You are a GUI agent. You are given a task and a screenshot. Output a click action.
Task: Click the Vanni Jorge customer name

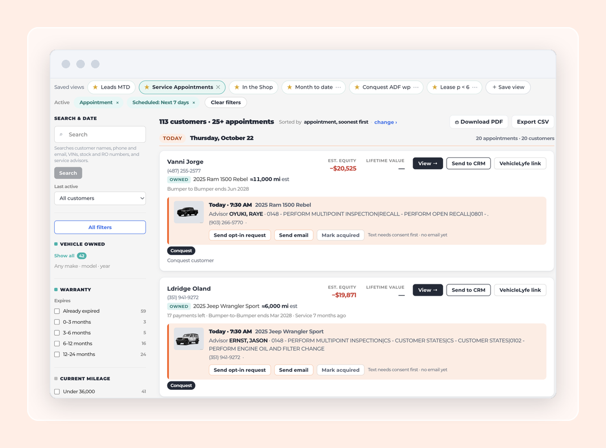point(185,162)
